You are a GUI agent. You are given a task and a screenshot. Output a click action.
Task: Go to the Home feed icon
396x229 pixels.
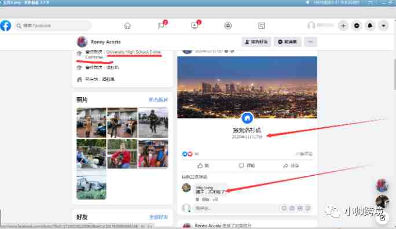[127, 25]
